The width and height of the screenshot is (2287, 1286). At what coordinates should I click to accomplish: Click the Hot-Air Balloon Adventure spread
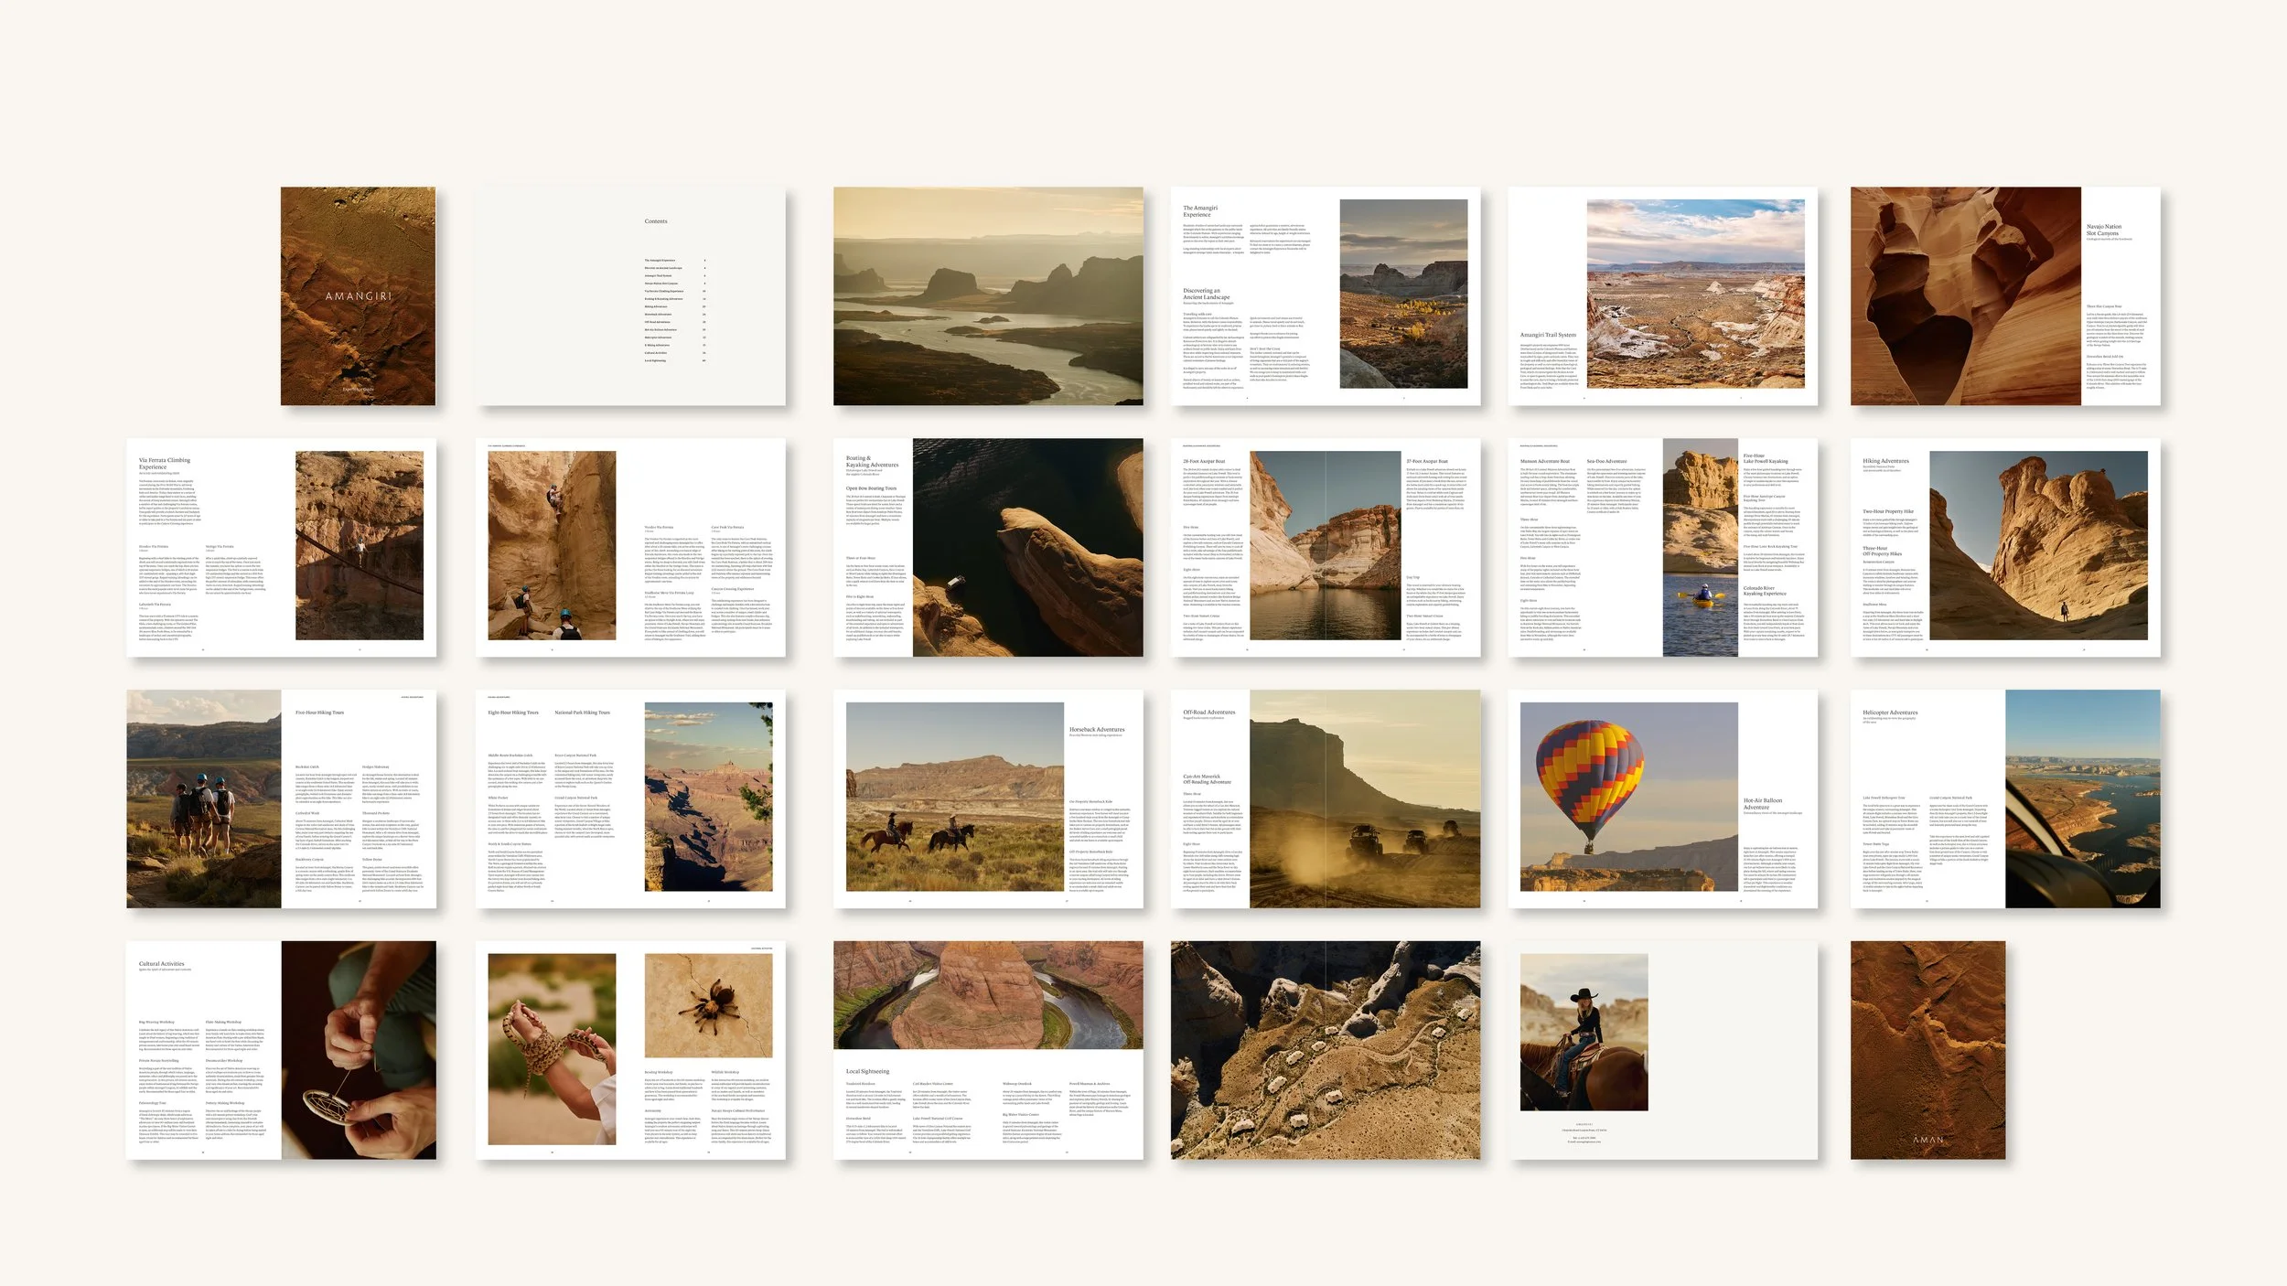[x=1662, y=798]
